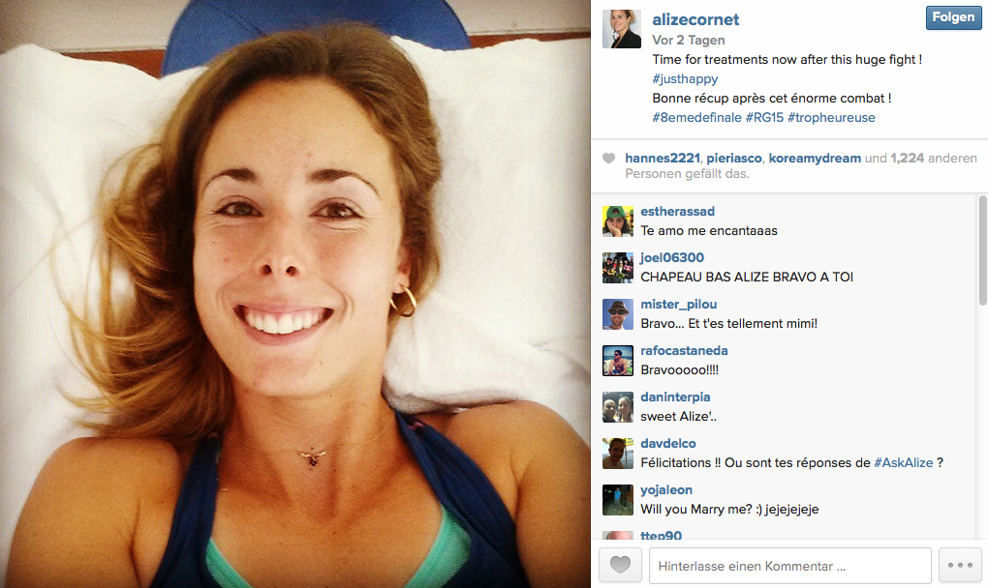Open the #tropheureuse hashtag
Viewport: 988px width, 588px height.
coord(831,118)
